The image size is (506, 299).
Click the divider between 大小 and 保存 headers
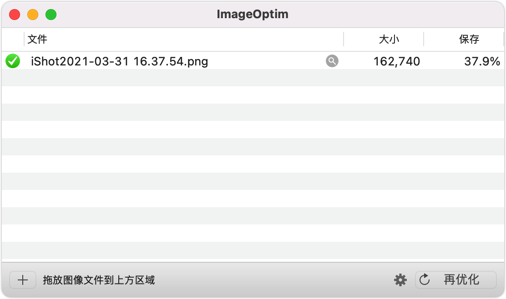click(x=424, y=40)
